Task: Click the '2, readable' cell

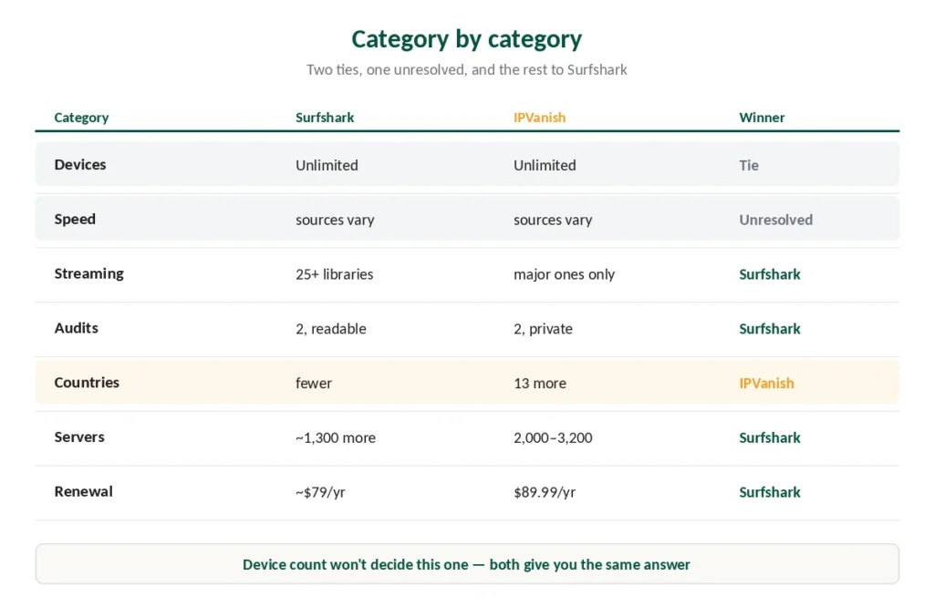Action: tap(330, 328)
